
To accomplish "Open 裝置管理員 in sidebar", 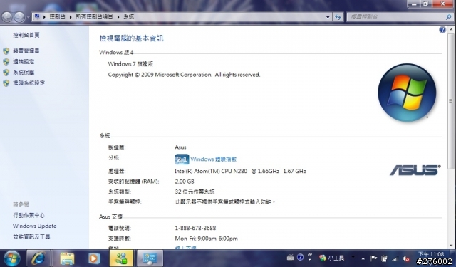I will point(26,51).
